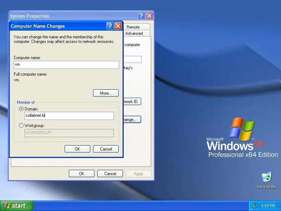
Task: Click the Network ID button in System Properties
Action: (132, 102)
